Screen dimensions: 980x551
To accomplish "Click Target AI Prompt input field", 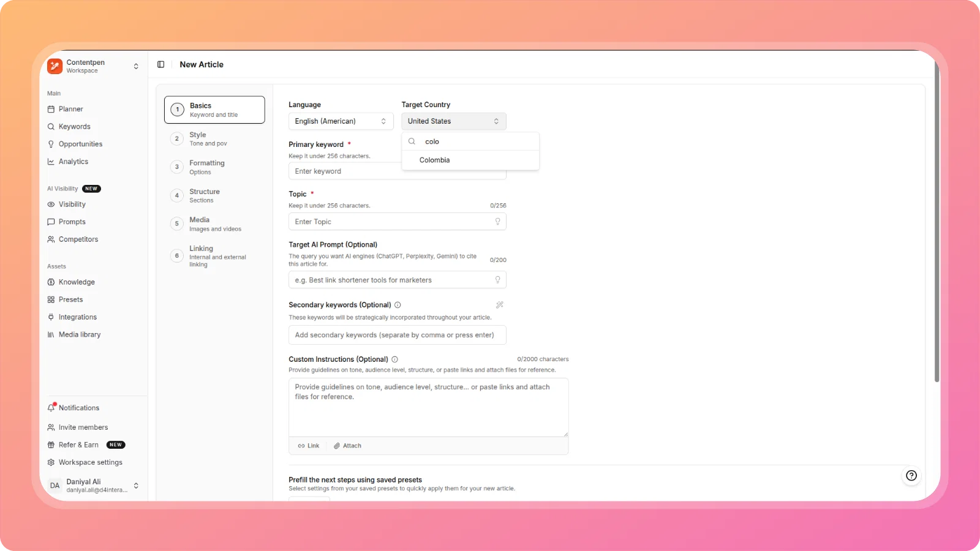I will click(397, 280).
